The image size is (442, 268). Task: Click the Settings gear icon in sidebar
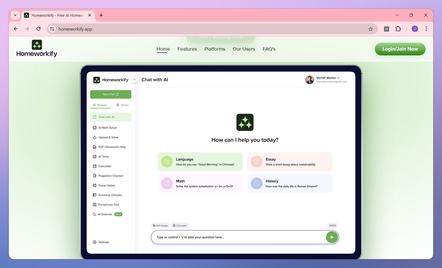pos(95,242)
